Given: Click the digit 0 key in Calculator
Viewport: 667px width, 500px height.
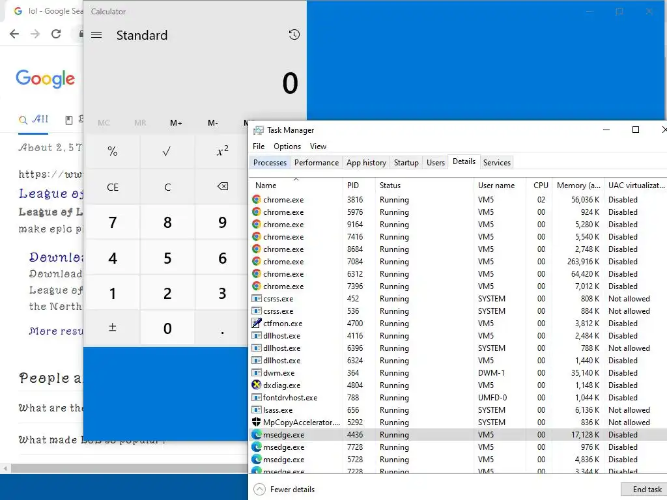Looking at the screenshot, I should [167, 328].
